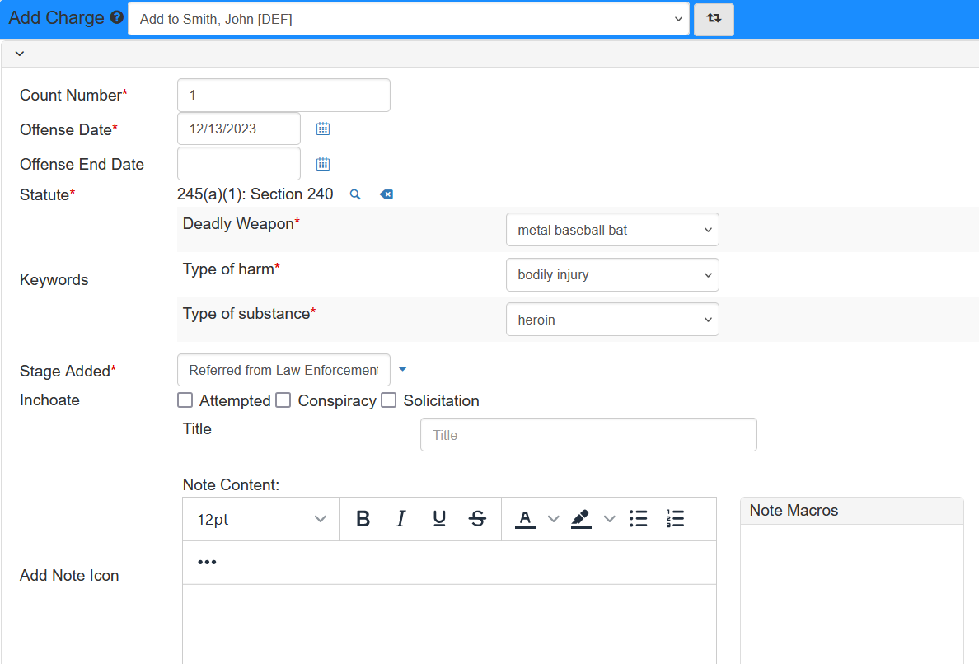This screenshot has width=979, height=664.
Task: Toggle bold formatting in the note editor
Action: [x=363, y=519]
